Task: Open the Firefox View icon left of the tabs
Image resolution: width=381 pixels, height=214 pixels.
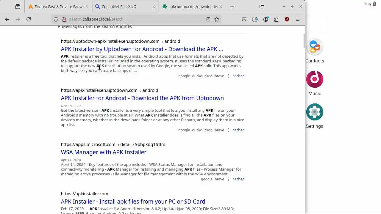Action: (x=18, y=7)
